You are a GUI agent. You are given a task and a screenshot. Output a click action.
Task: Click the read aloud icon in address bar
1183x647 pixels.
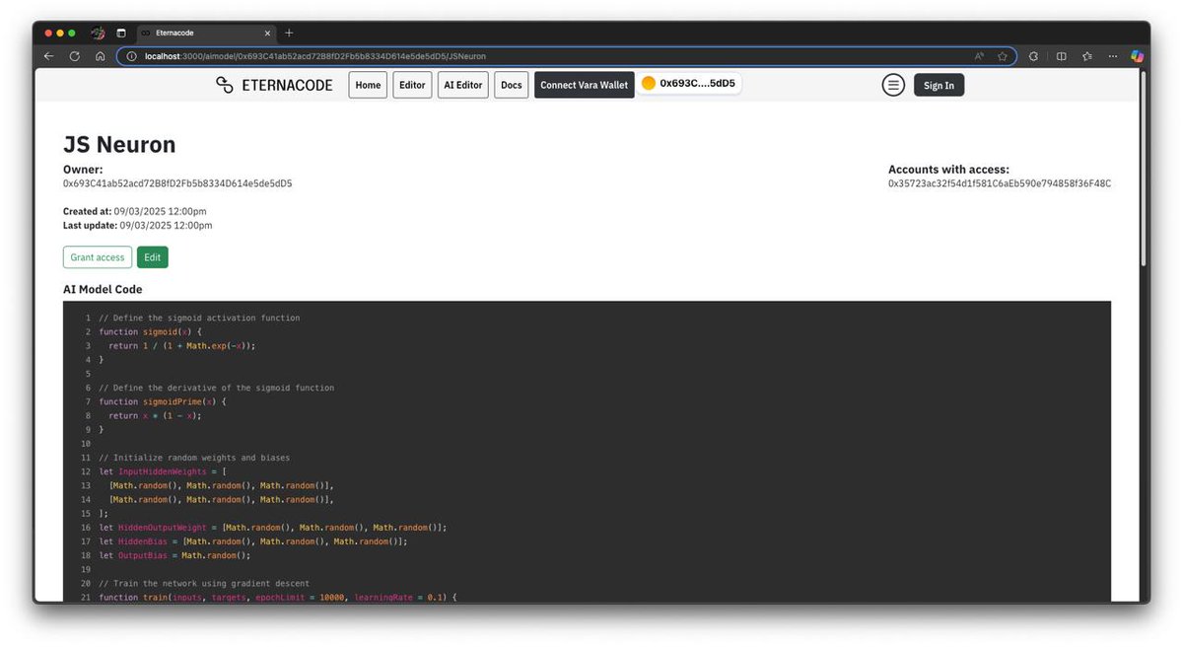coord(979,56)
